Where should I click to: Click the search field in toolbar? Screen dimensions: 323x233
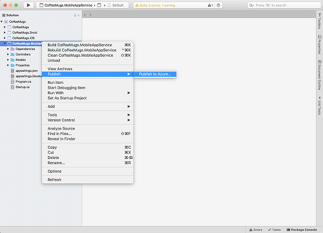pyautogui.click(x=284, y=5)
